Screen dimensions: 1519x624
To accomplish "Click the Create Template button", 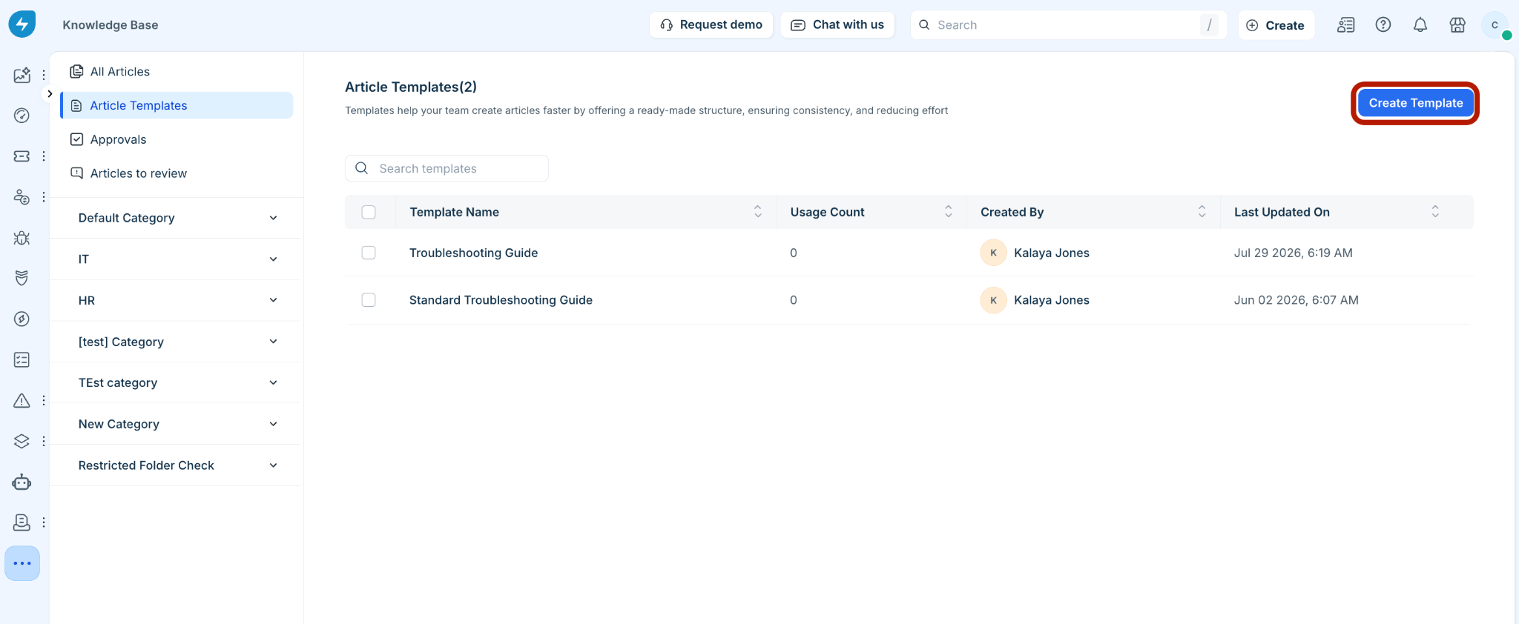I will pos(1415,103).
